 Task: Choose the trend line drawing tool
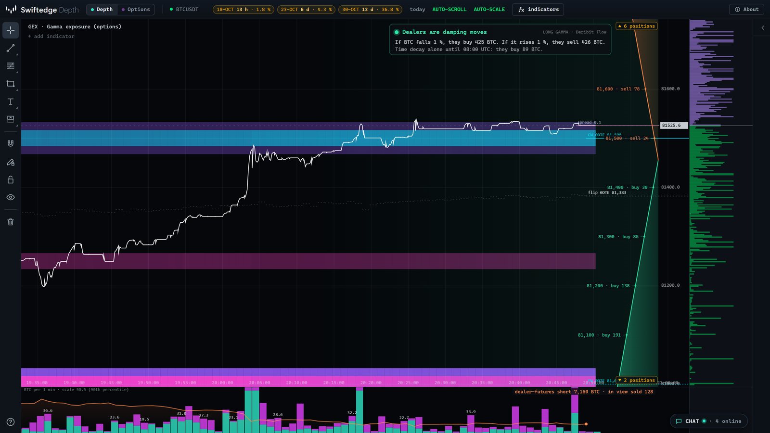tap(11, 48)
